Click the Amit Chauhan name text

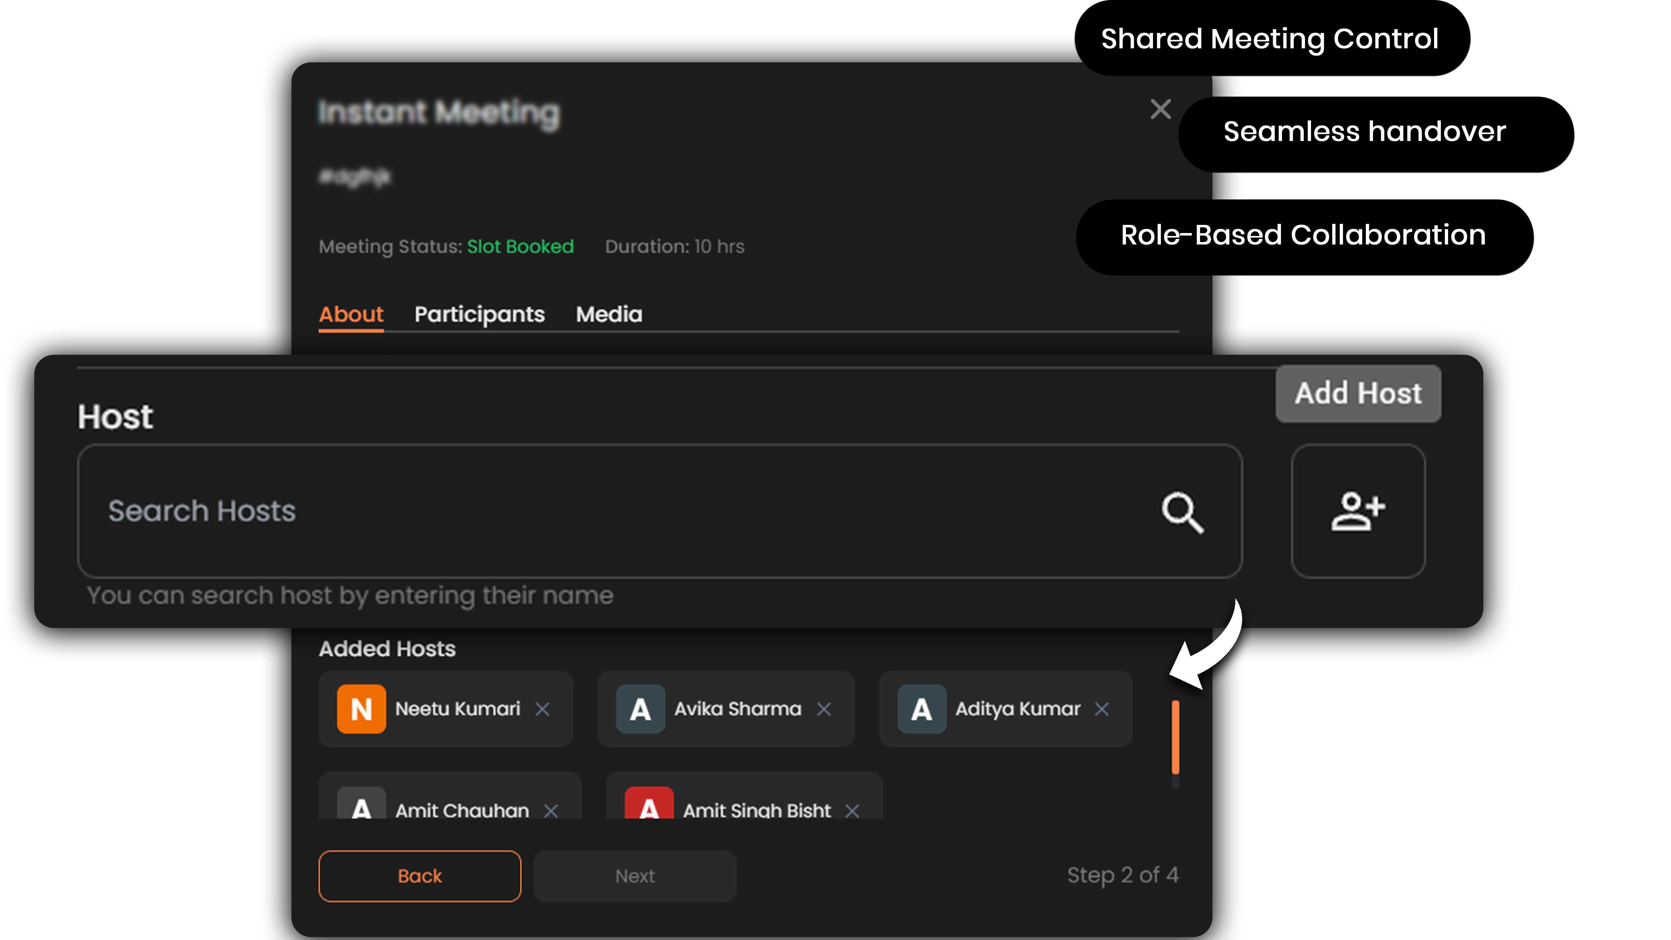tap(462, 810)
